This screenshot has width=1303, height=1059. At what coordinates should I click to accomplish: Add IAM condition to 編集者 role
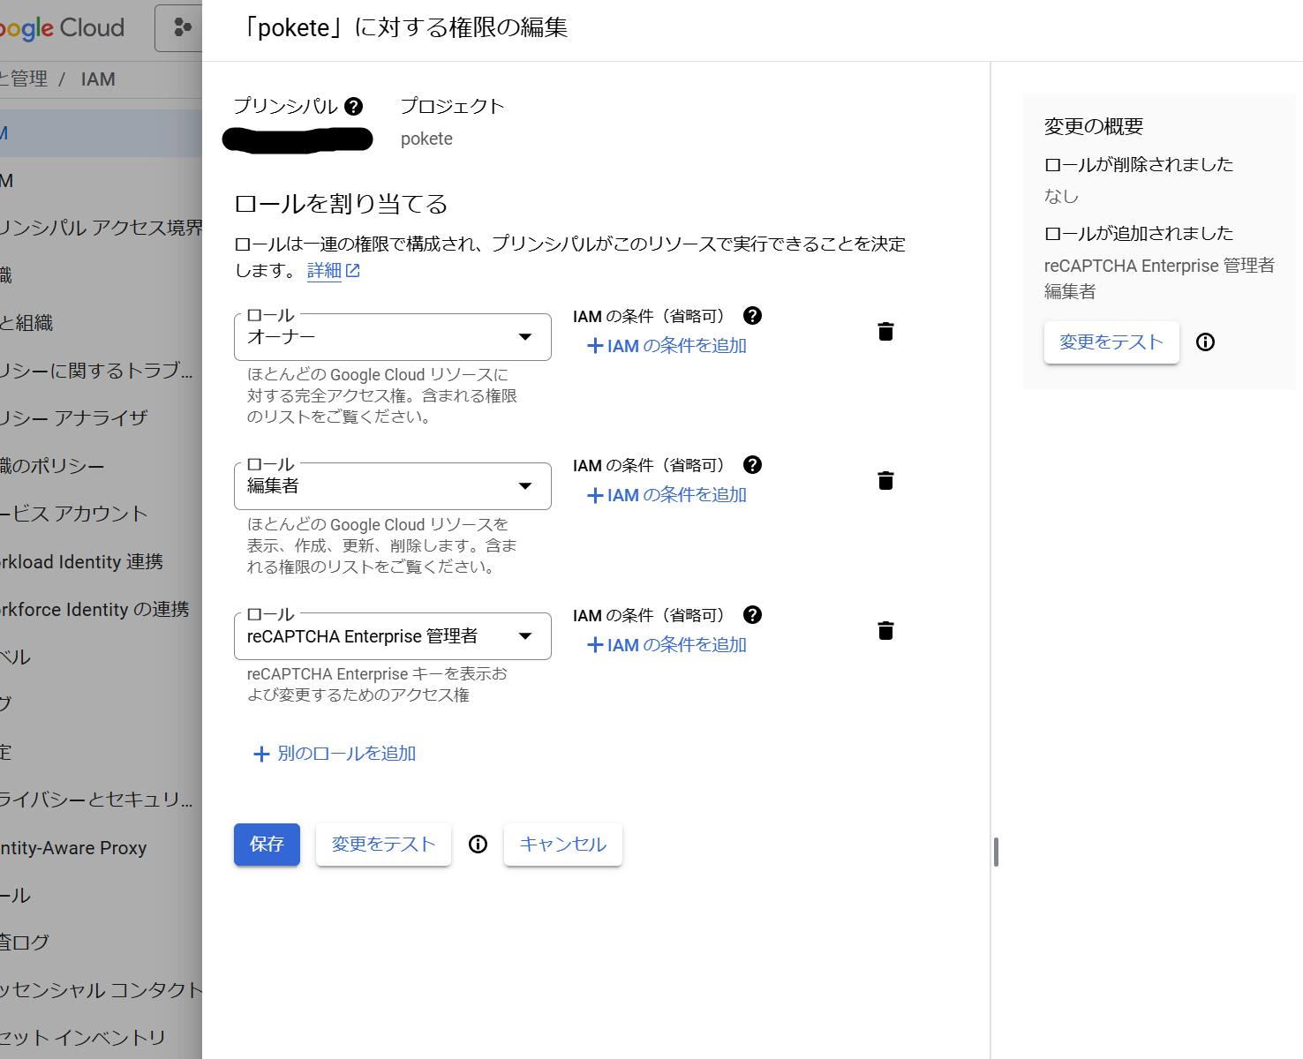(x=667, y=495)
